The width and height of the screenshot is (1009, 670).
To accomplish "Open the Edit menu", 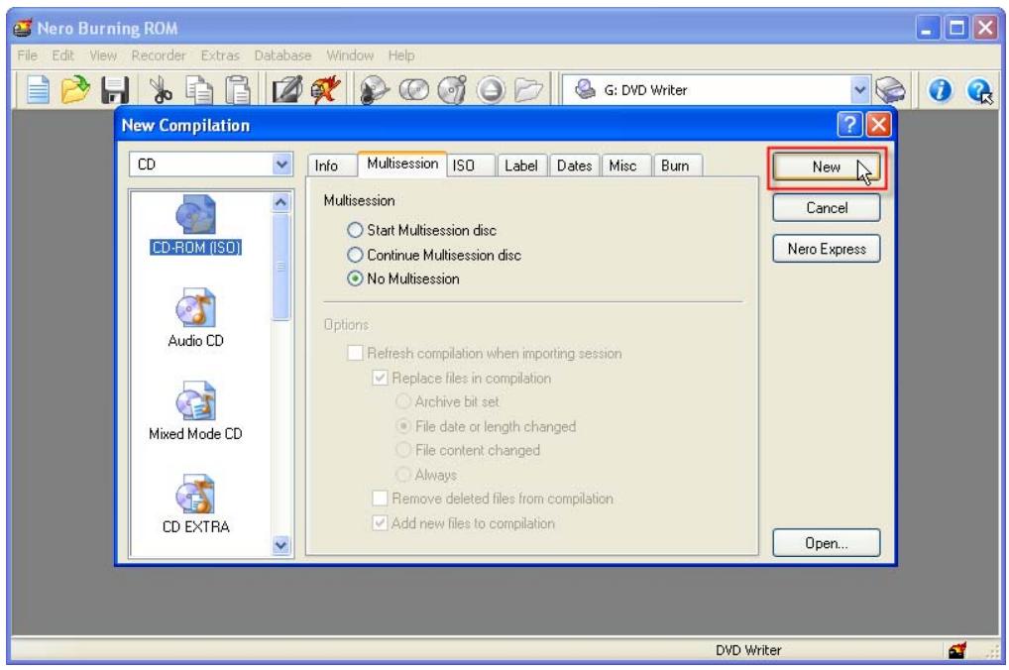I will [x=63, y=56].
